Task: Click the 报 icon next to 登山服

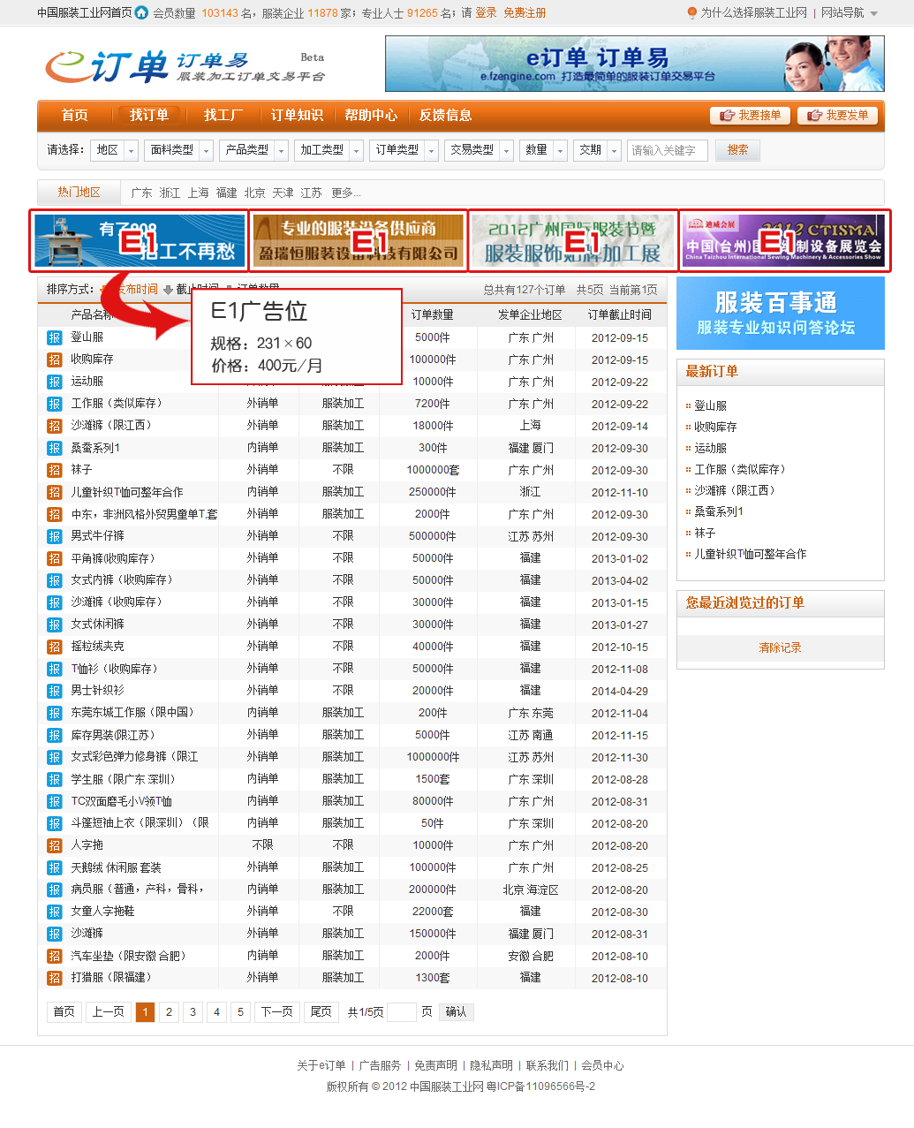Action: [55, 337]
